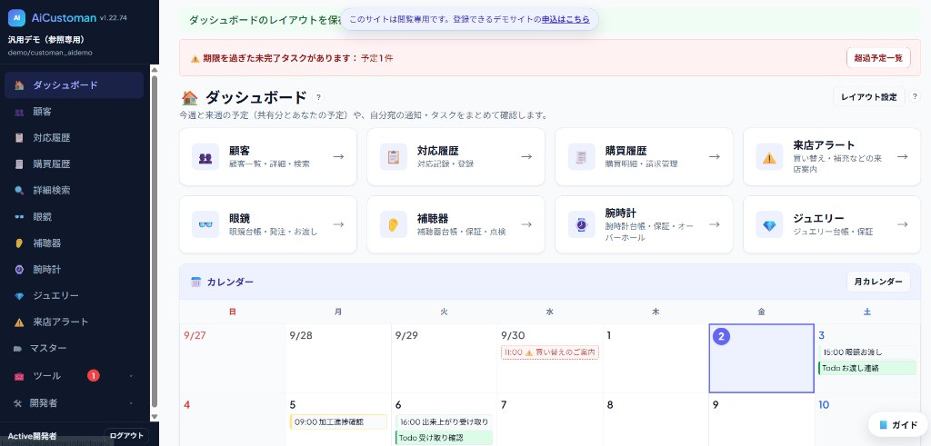Expand the 開発者 submenu arrow
Screen dimensions: 931x446
click(x=131, y=403)
